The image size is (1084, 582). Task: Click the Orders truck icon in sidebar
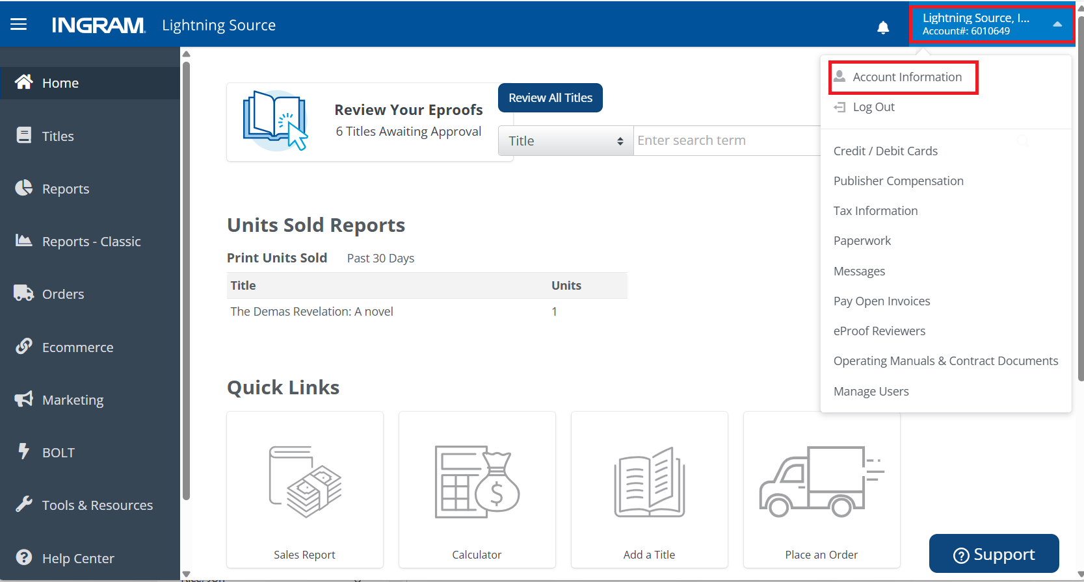(x=24, y=293)
